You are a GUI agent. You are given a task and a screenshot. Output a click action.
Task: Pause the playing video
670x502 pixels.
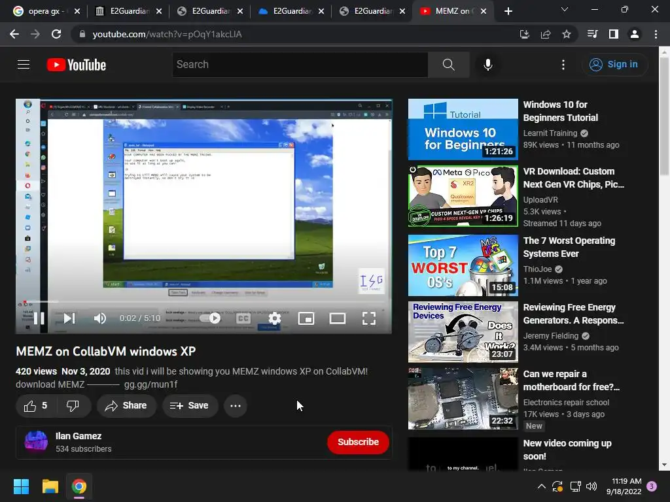pyautogui.click(x=39, y=318)
